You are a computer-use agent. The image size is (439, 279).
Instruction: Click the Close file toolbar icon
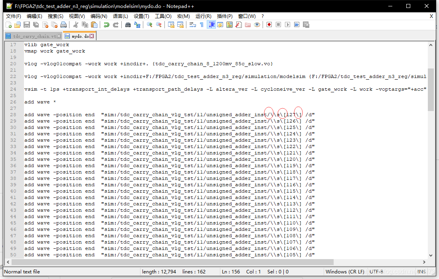(45, 25)
